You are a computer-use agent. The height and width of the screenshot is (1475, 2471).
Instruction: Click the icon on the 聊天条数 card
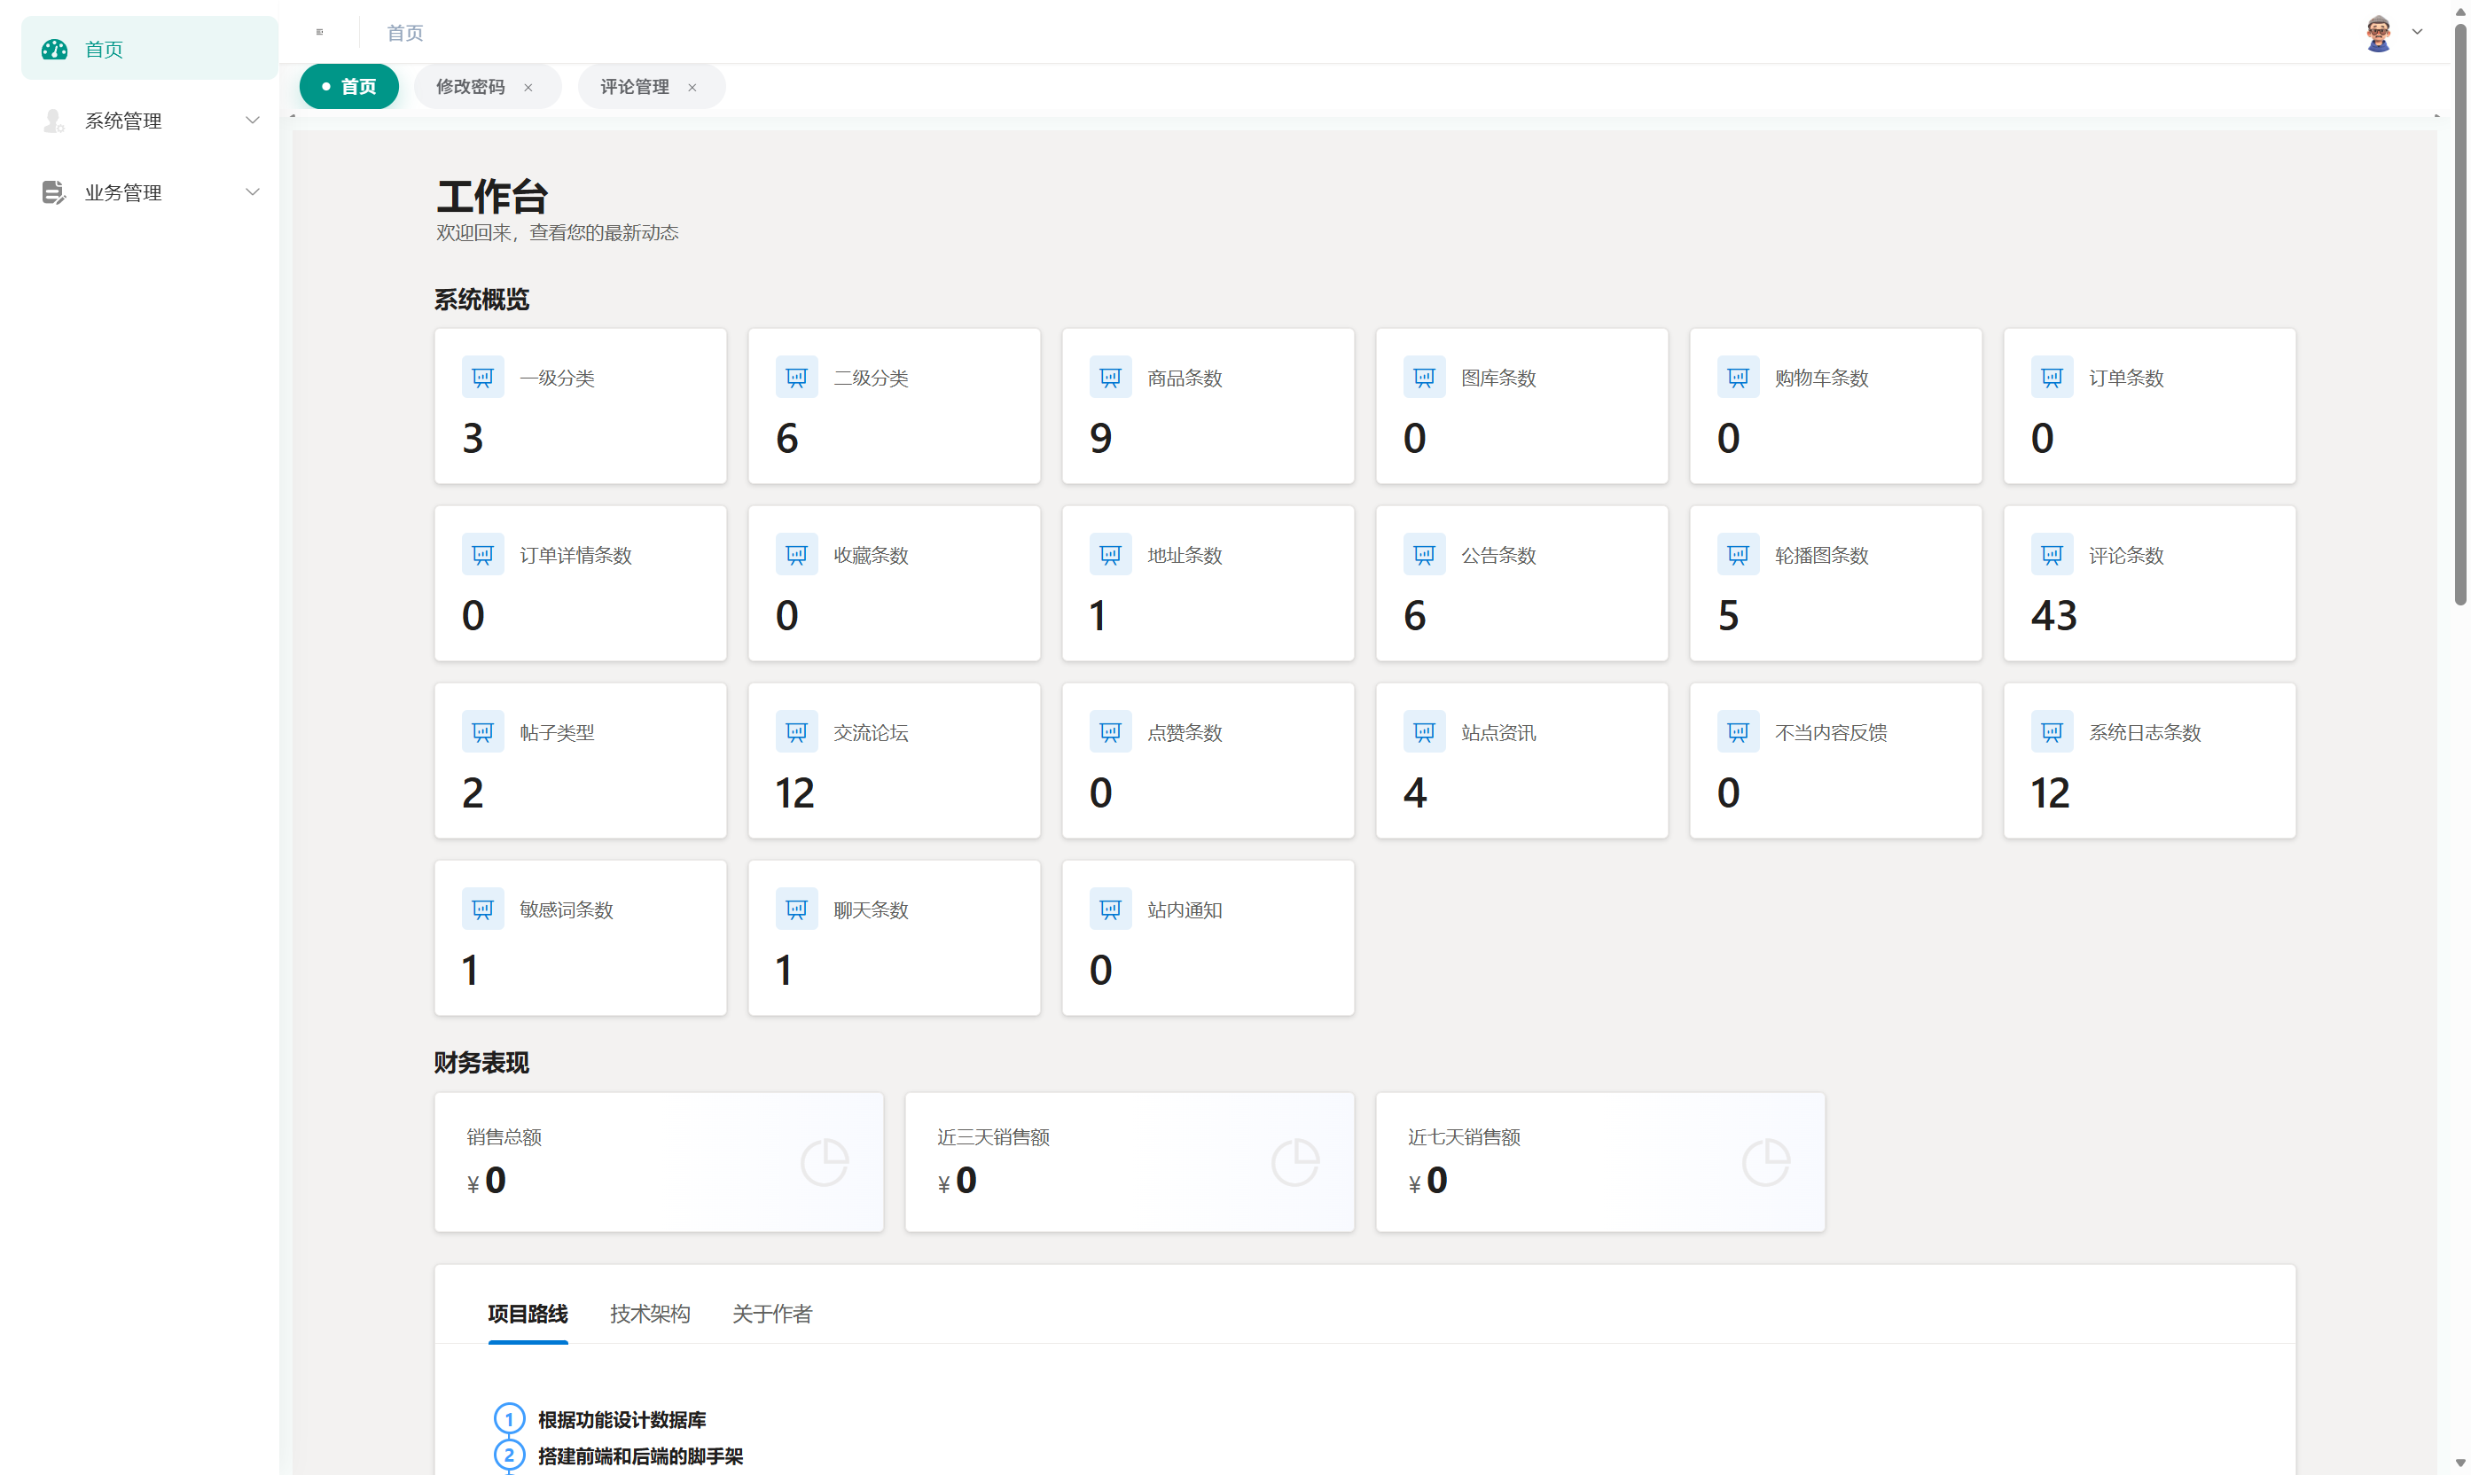(796, 909)
